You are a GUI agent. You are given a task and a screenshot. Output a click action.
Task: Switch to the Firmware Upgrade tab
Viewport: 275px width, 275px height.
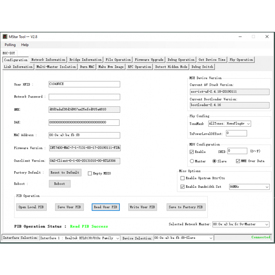point(149,60)
